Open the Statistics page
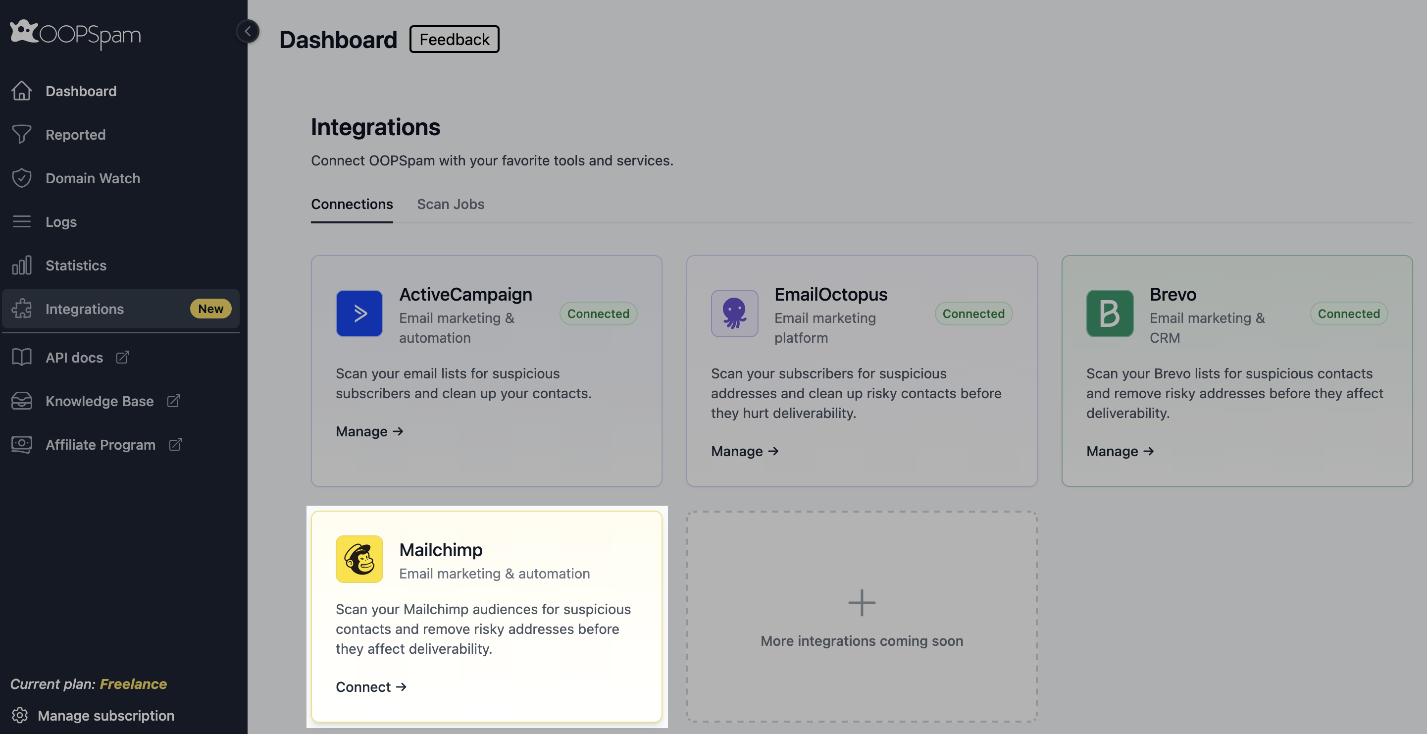 [x=121, y=265]
